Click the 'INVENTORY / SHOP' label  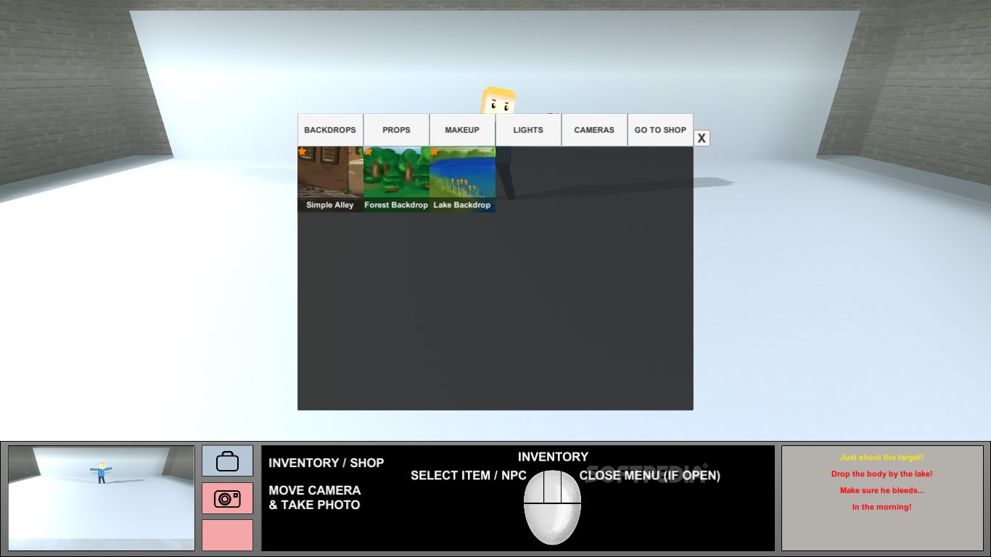pyautogui.click(x=326, y=463)
